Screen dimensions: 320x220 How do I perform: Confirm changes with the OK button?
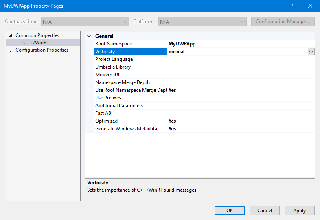229,210
